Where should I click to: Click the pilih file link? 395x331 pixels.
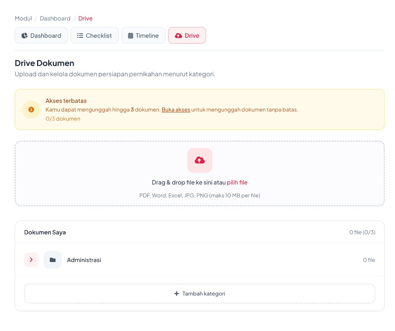pyautogui.click(x=237, y=183)
